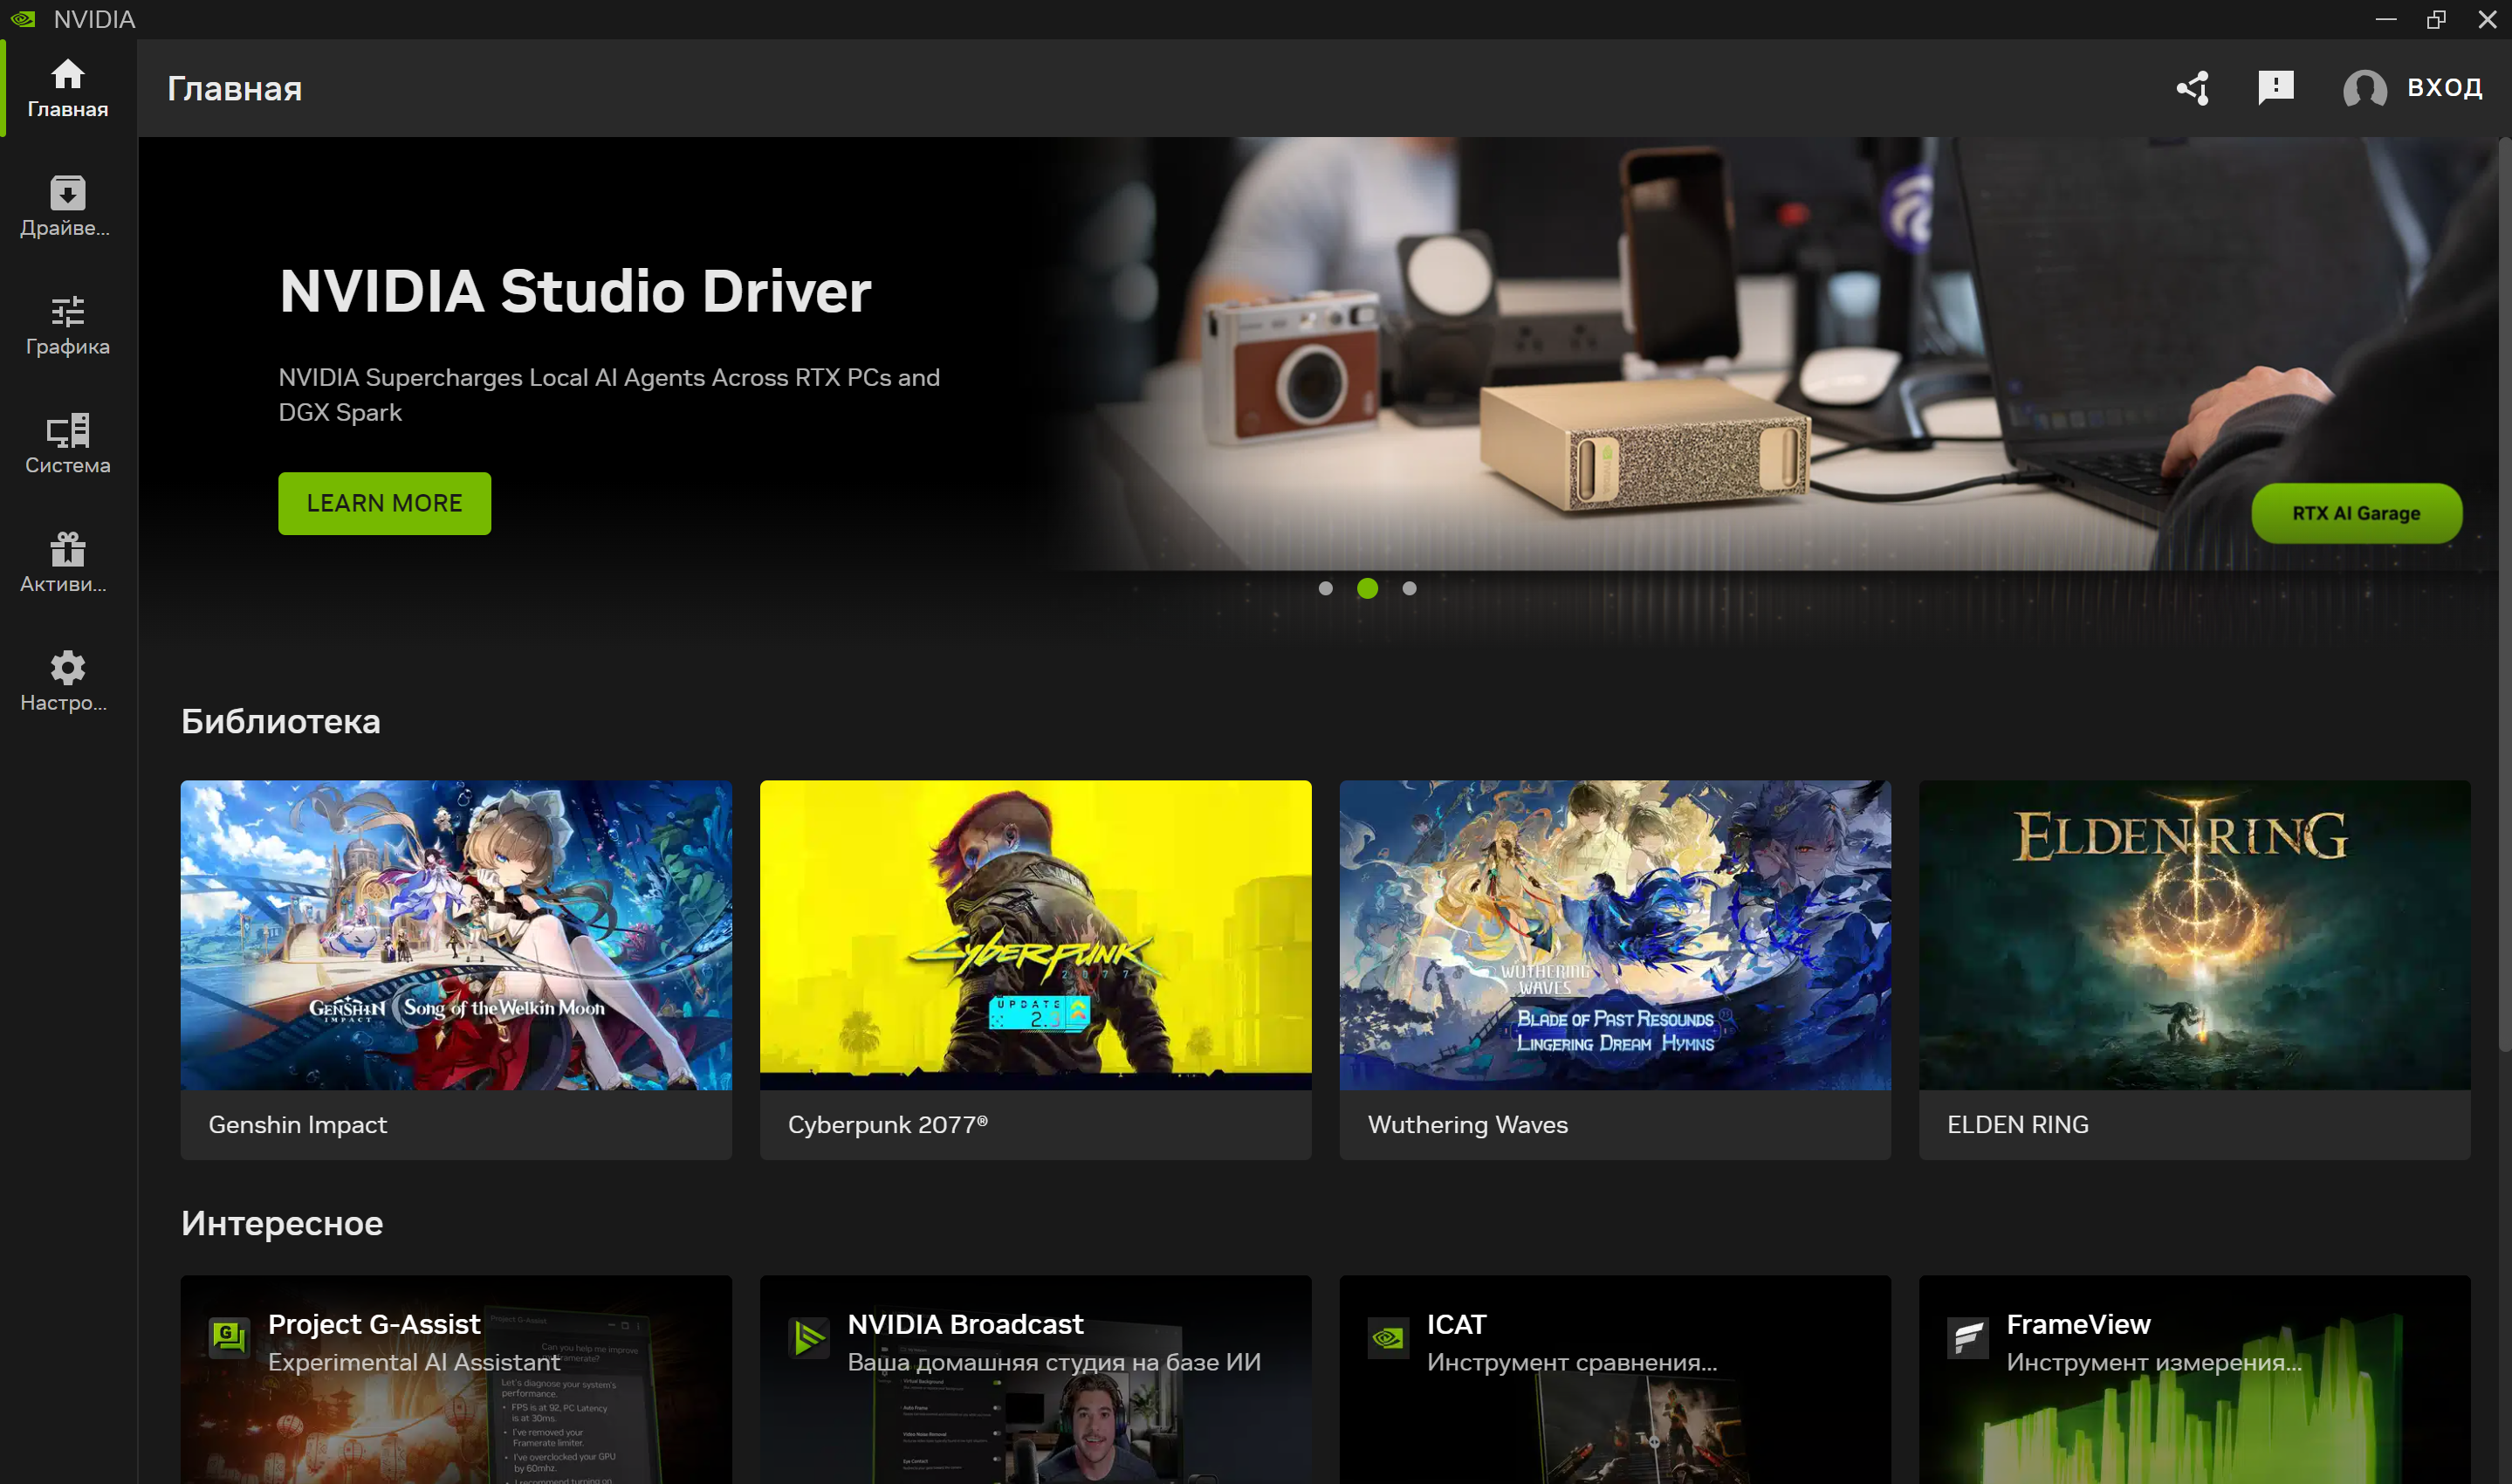Open the Genshin Impact game thumbnail
The height and width of the screenshot is (1484, 2512).
click(x=456, y=935)
